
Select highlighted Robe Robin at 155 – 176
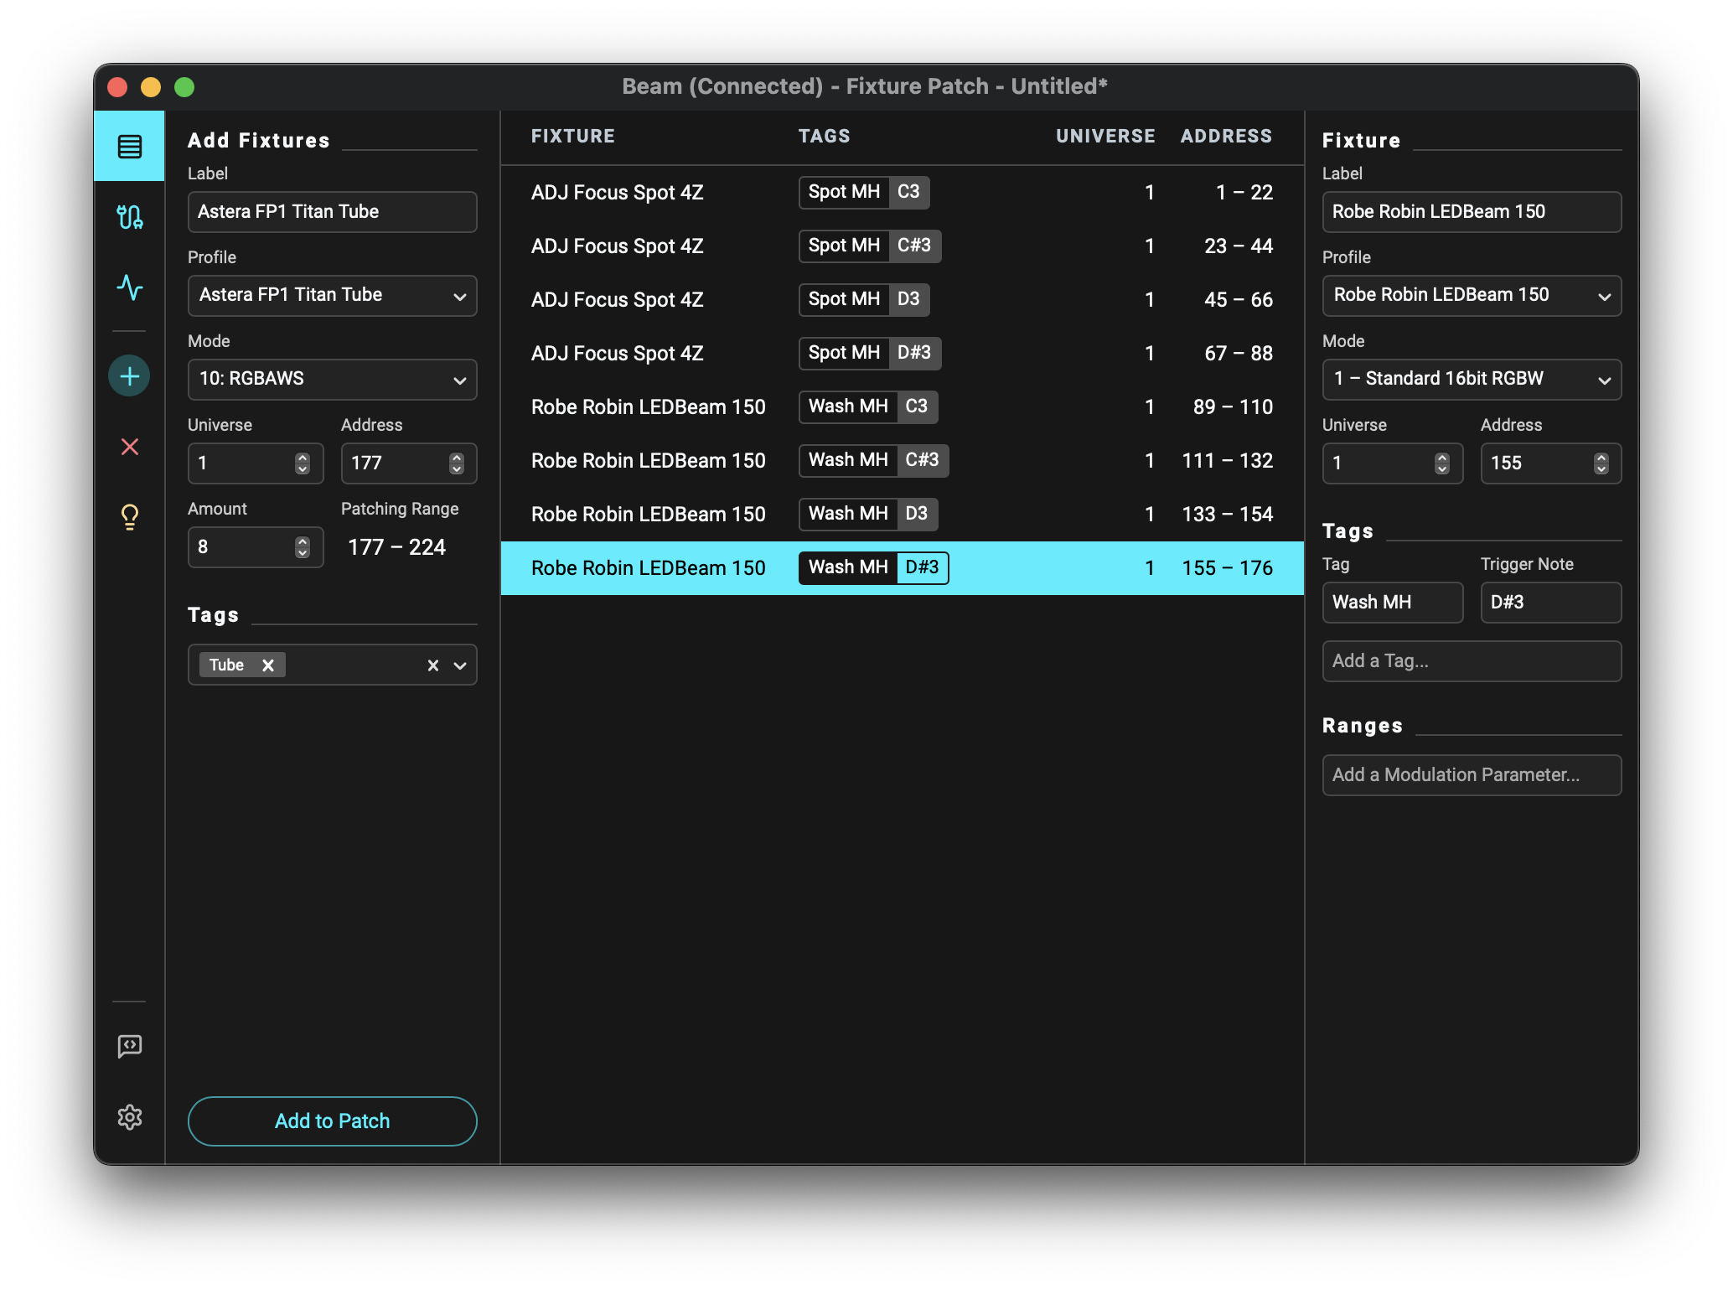tap(903, 568)
